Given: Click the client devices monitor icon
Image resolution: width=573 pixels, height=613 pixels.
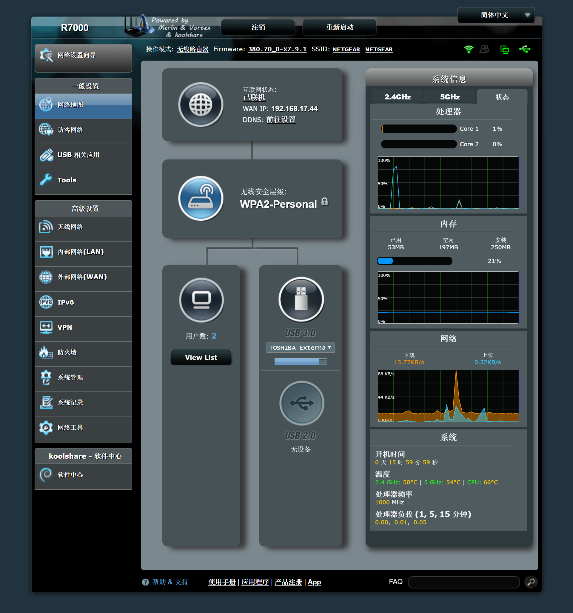Looking at the screenshot, I should coord(201,300).
